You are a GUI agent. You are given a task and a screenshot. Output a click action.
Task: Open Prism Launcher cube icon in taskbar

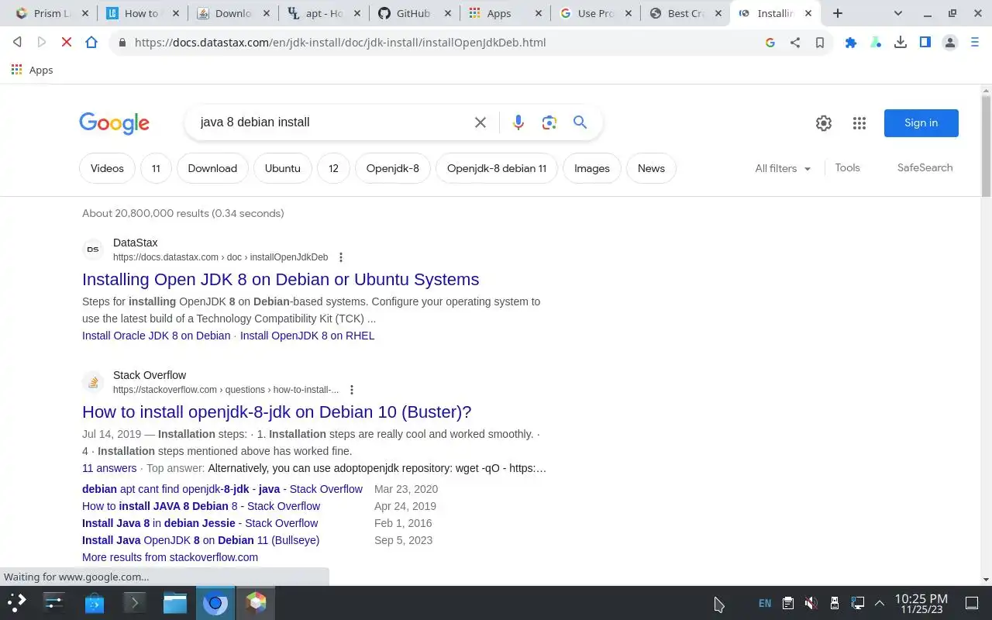tap(256, 602)
